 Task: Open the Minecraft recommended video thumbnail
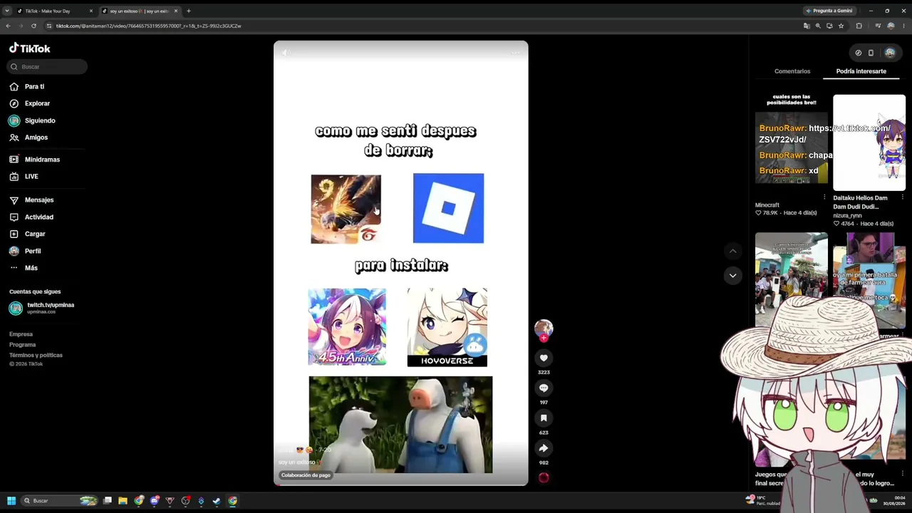click(792, 139)
